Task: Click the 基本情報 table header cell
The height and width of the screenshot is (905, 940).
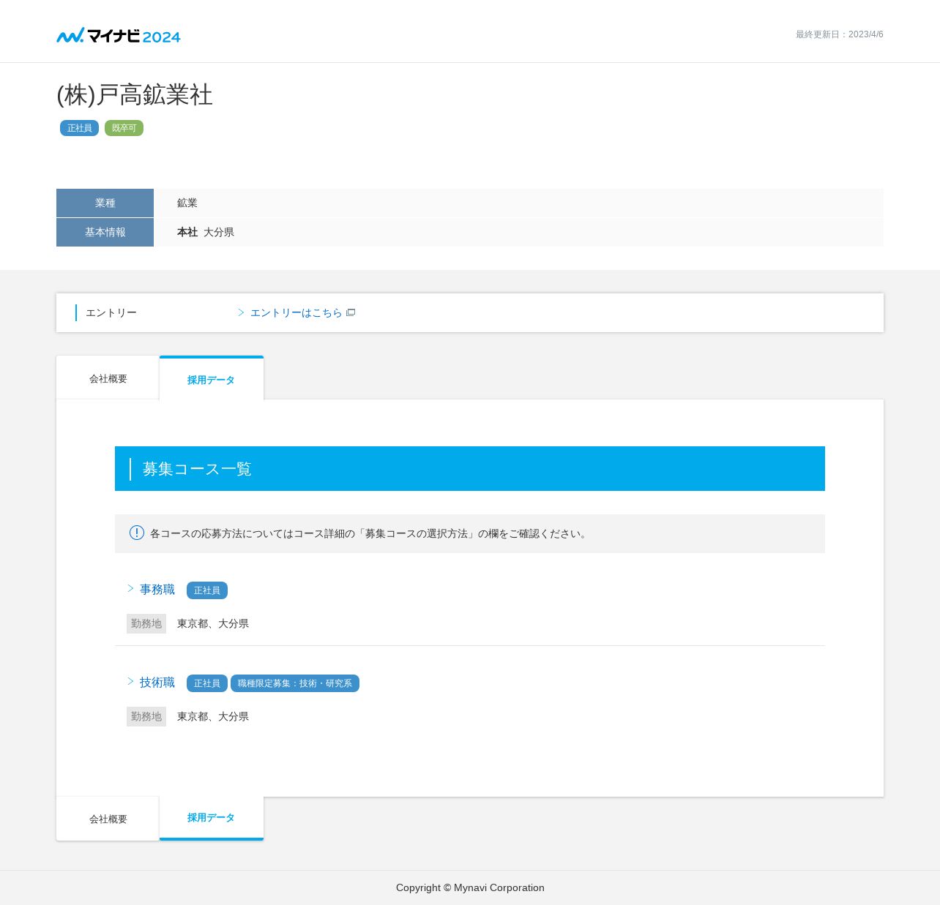Action: [105, 232]
